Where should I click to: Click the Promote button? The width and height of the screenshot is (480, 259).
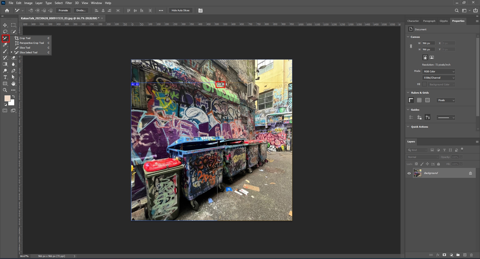(x=63, y=11)
